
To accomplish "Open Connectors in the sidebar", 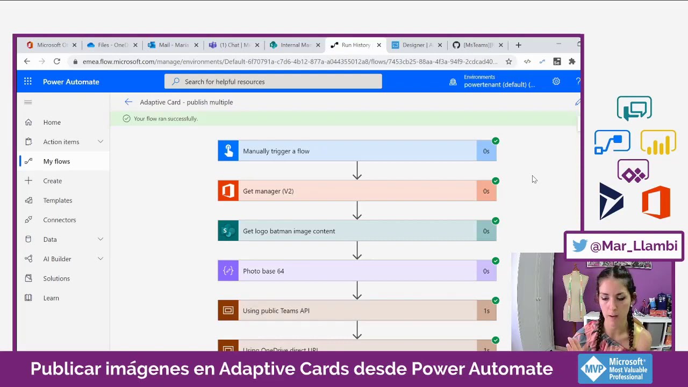I will click(x=60, y=220).
